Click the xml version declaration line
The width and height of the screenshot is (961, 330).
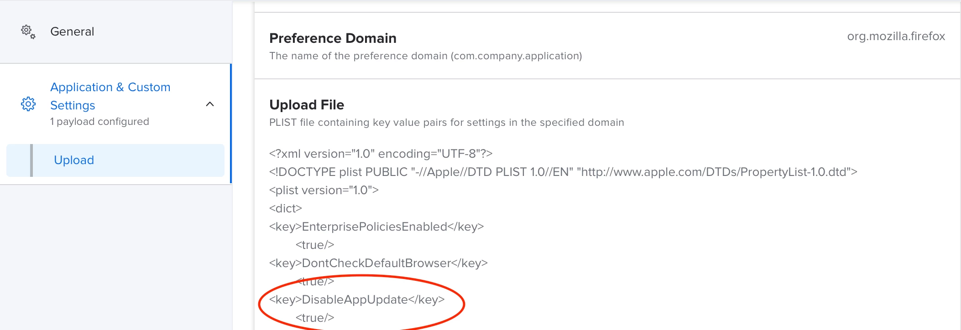[381, 154]
